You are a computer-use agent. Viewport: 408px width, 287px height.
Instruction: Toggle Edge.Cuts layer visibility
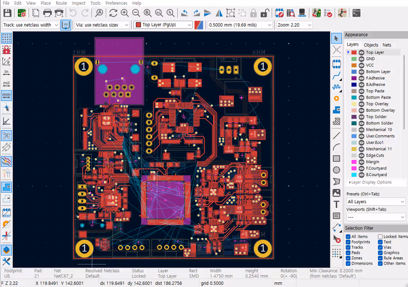pos(361,156)
